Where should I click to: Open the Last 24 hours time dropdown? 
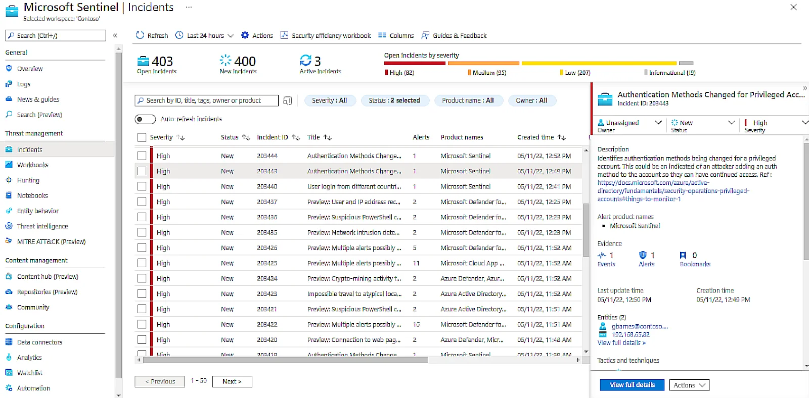tap(205, 35)
